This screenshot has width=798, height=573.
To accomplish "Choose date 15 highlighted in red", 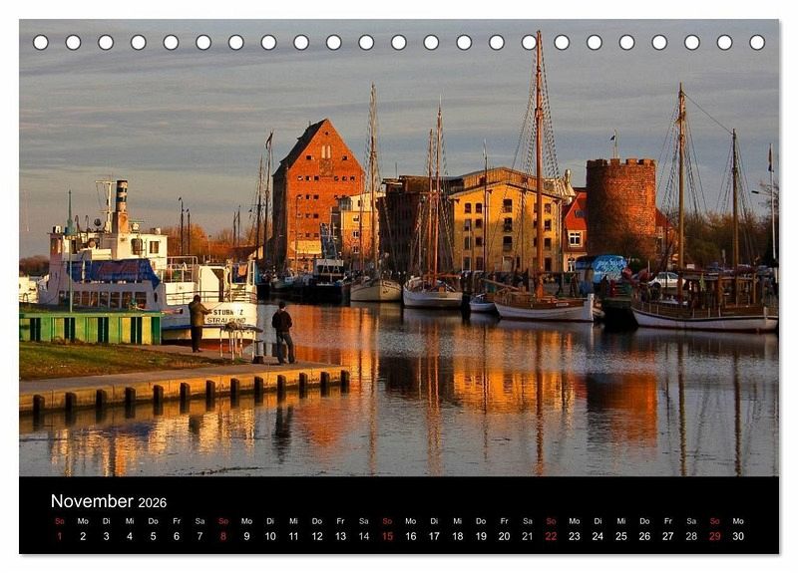I will [x=387, y=536].
